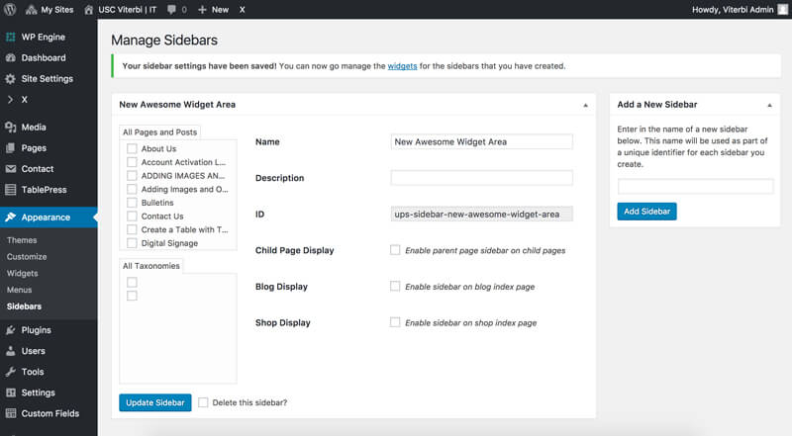Screen dimensions: 792x436
Task: Click the Description text field
Action: 481,178
